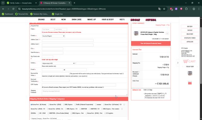The height and width of the screenshot is (120, 202).
Task: Click the purple extension icon in the toolbar
Action: (x=176, y=9)
